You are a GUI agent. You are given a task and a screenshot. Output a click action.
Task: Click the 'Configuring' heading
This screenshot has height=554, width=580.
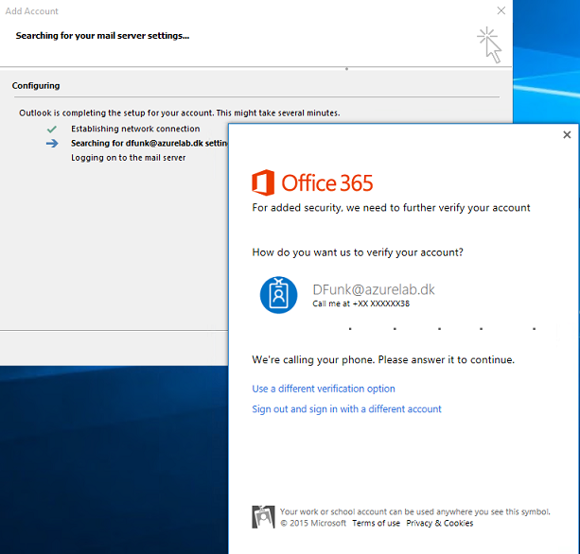coord(36,86)
